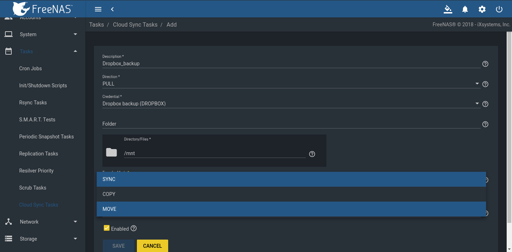Open Scrub Tasks in the sidebar
Image resolution: width=512 pixels, height=252 pixels.
click(x=33, y=188)
